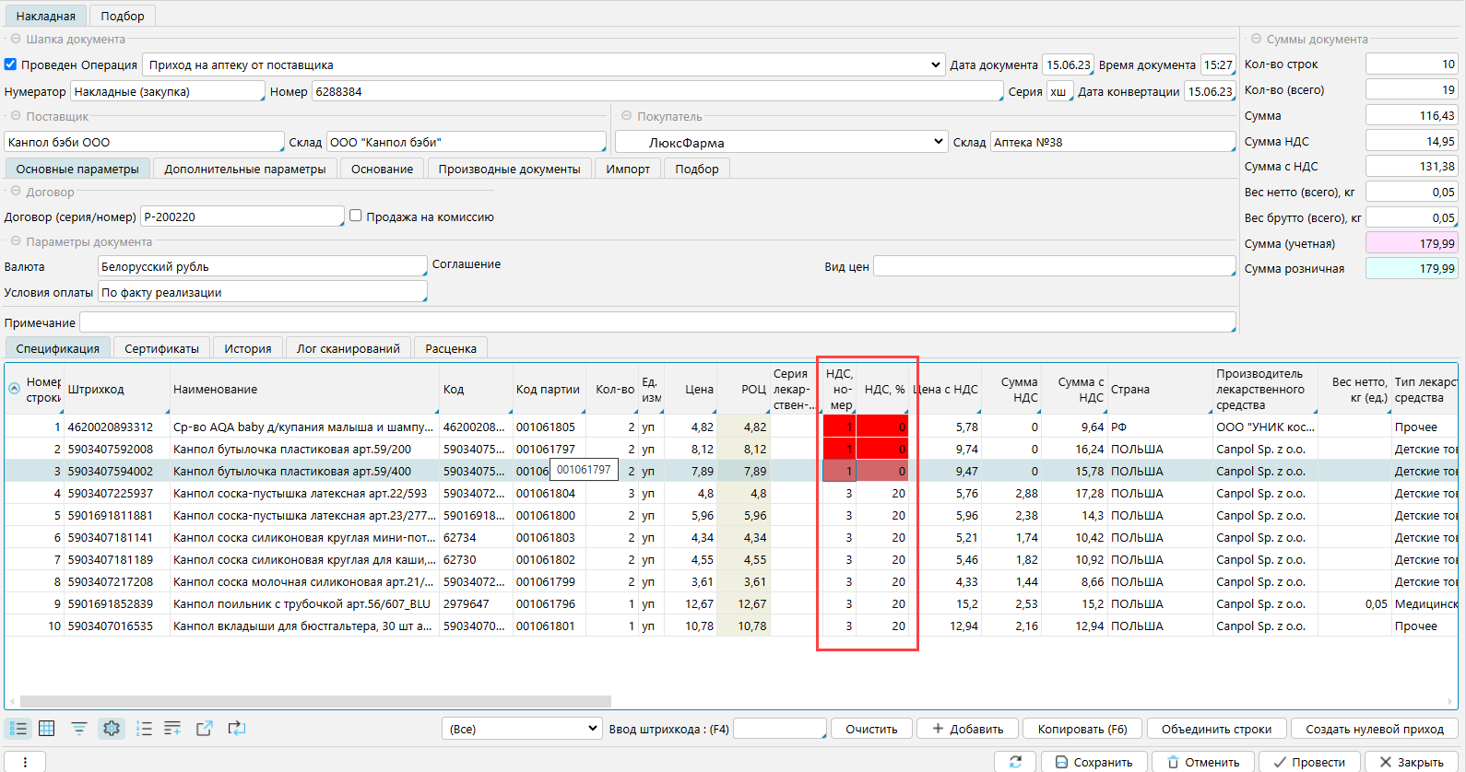
Task: Click the table grid view icon
Action: pos(47,729)
